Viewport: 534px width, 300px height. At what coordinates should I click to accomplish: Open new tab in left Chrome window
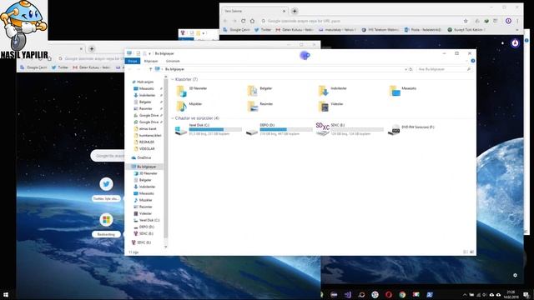coord(92,48)
